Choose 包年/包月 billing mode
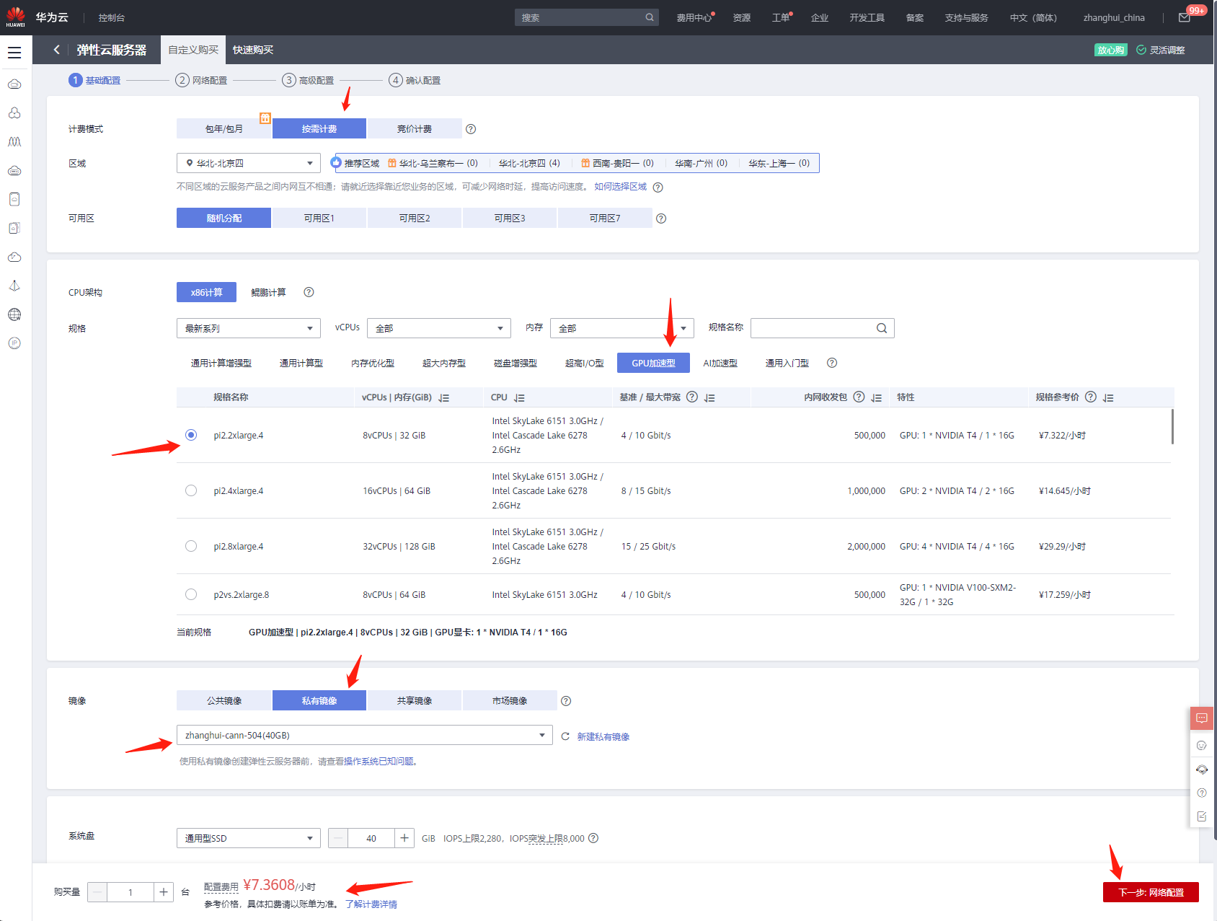The width and height of the screenshot is (1217, 921). [x=224, y=128]
